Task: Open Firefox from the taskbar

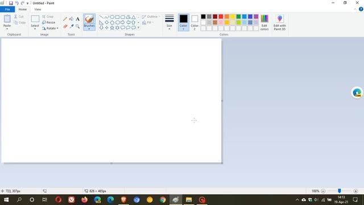Action: click(84, 200)
